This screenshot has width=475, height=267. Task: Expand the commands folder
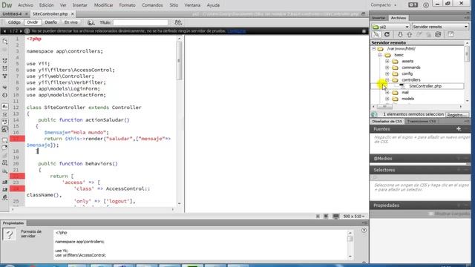387,67
